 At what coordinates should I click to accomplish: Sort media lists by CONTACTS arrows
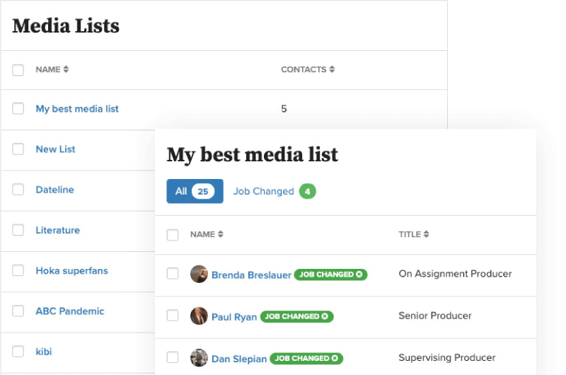[332, 69]
